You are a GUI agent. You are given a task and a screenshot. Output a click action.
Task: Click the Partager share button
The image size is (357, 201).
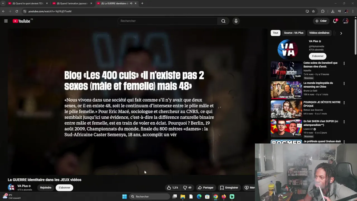[x=206, y=188]
